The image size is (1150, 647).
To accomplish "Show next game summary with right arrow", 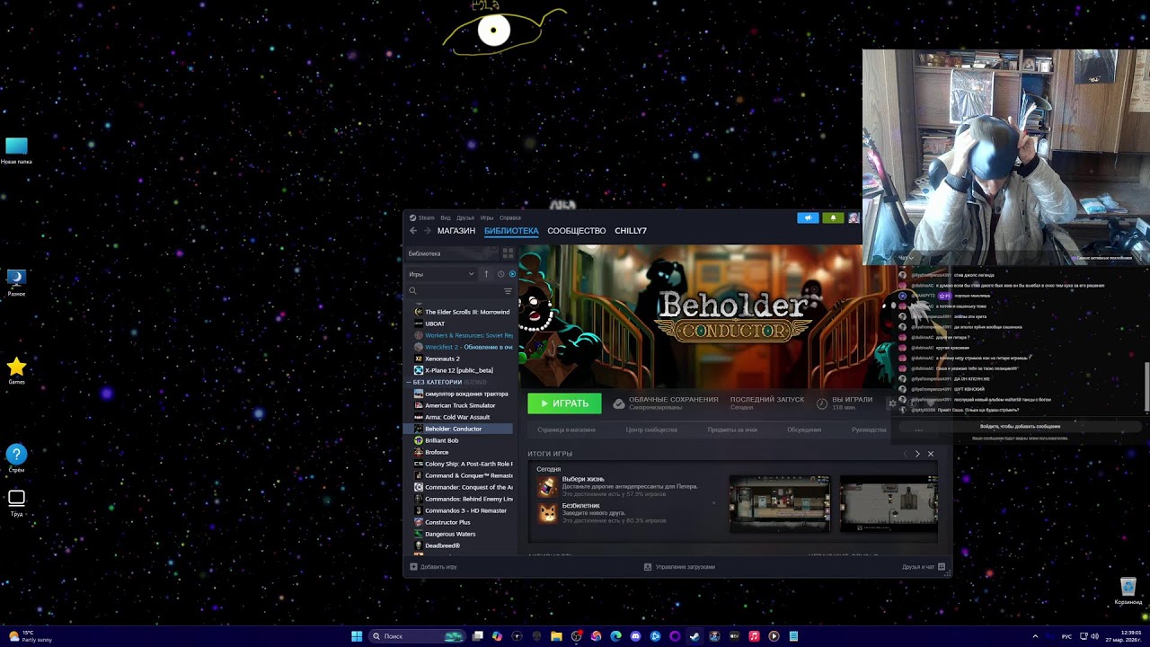I will (917, 454).
